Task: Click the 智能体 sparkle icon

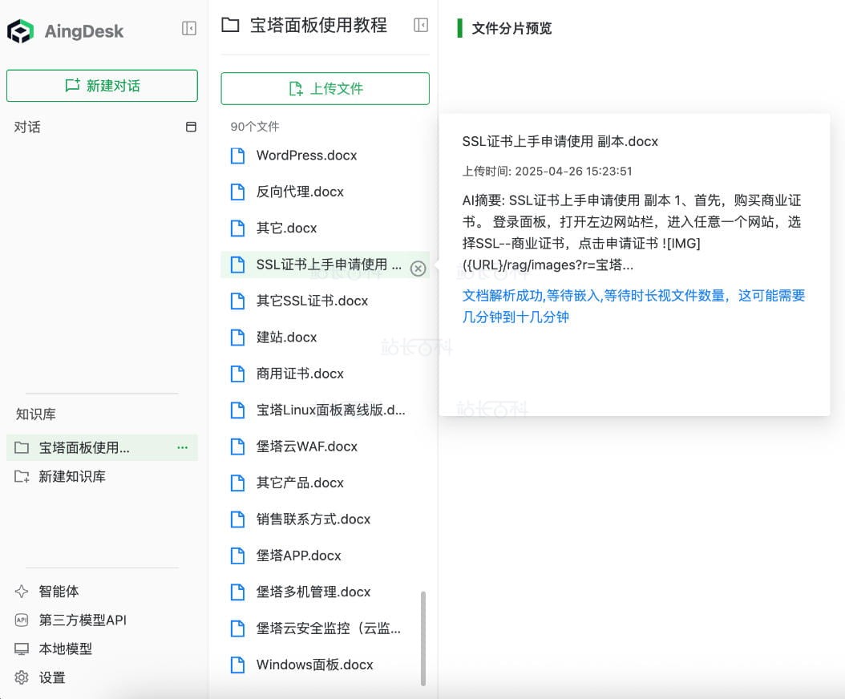Action: point(22,592)
